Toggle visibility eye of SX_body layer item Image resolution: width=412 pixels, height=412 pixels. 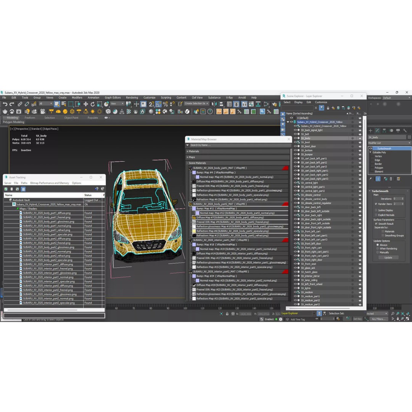[x=295, y=138]
